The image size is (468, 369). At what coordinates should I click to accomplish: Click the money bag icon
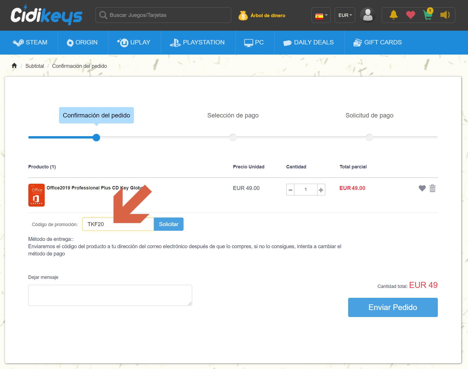click(x=243, y=15)
